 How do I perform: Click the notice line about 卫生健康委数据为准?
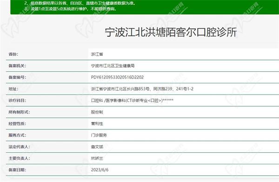(x=80, y=3)
